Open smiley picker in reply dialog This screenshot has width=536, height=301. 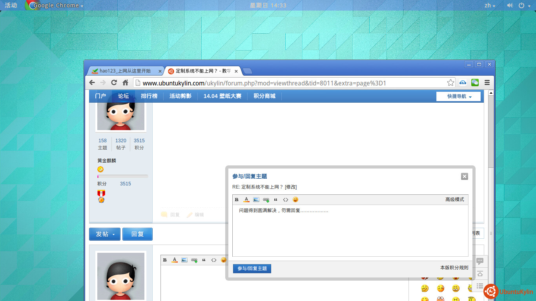[295, 200]
